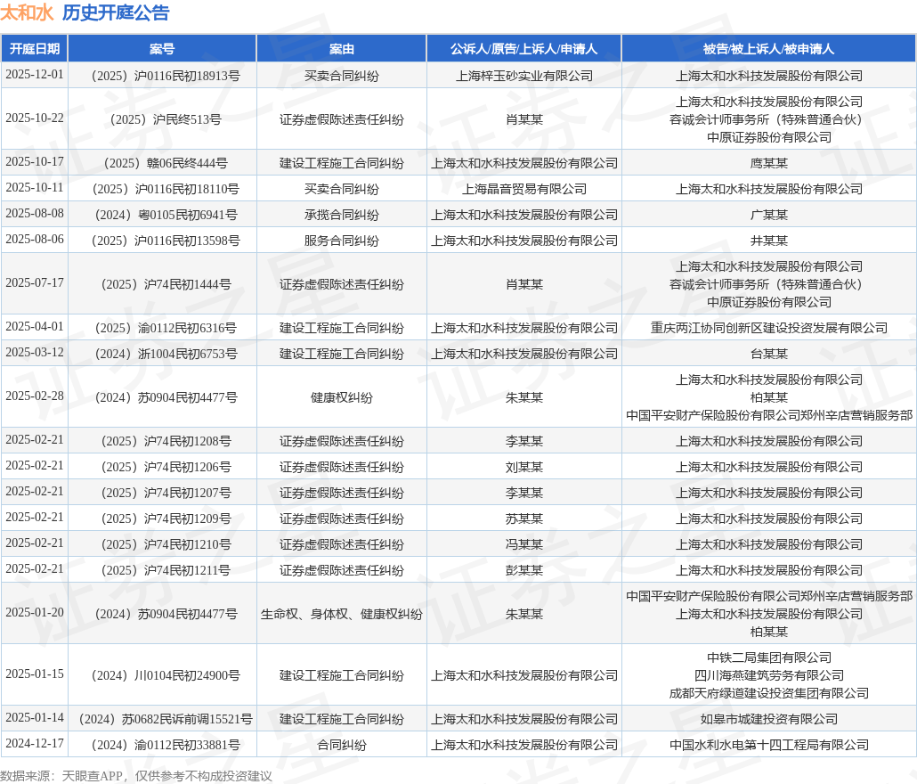Select date cell 2025-01-14
917x784 pixels.
[x=35, y=718]
